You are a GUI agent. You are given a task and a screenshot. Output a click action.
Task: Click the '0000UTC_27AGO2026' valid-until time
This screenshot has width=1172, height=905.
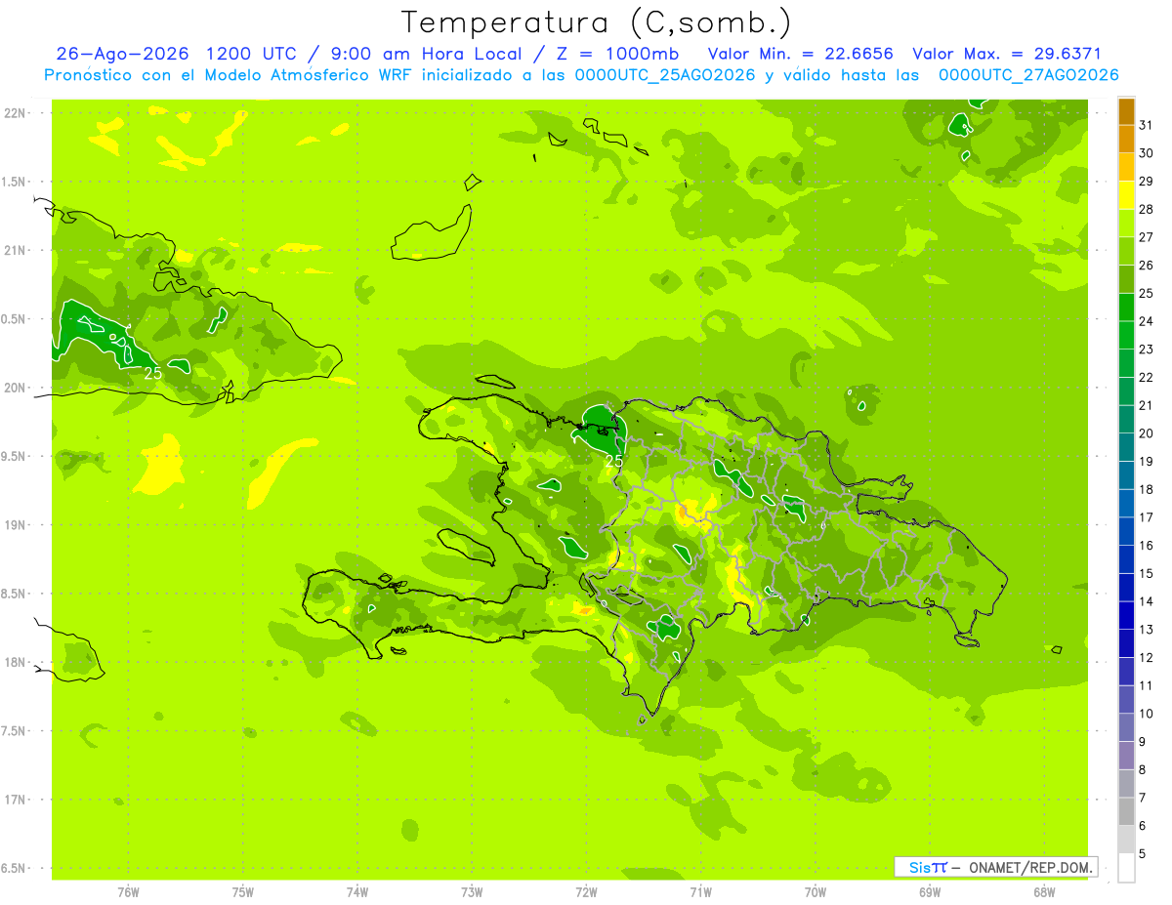[x=1028, y=75]
